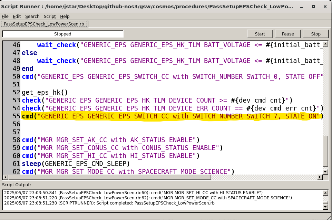Click the Script Output label
This screenshot has height=220, width=332.
point(17,185)
